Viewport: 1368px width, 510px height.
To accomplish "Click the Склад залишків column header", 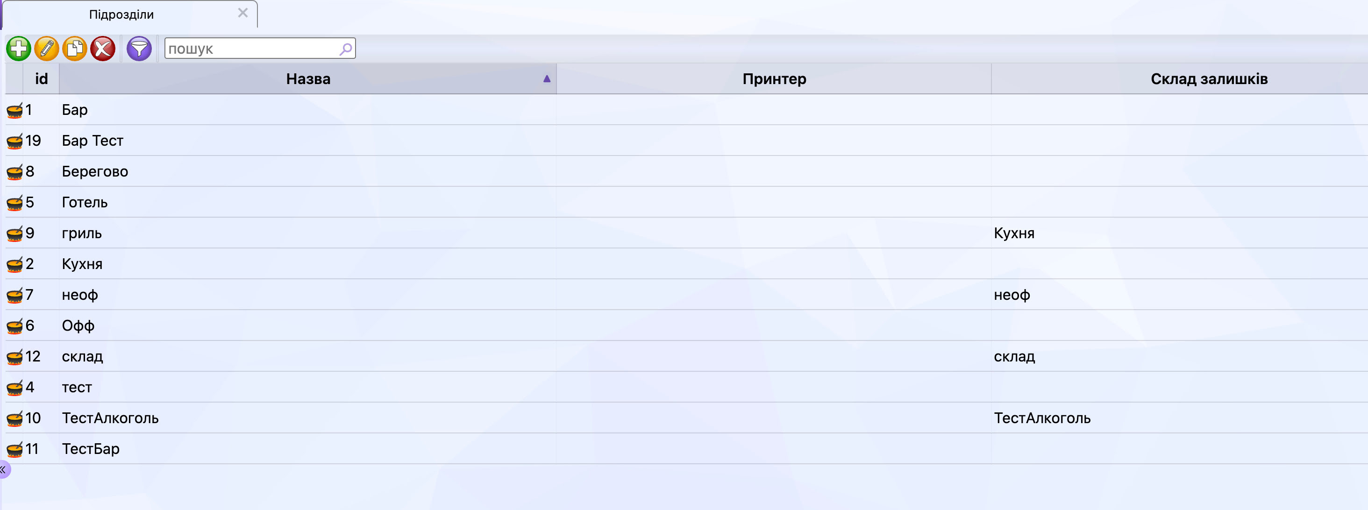I will (1209, 78).
